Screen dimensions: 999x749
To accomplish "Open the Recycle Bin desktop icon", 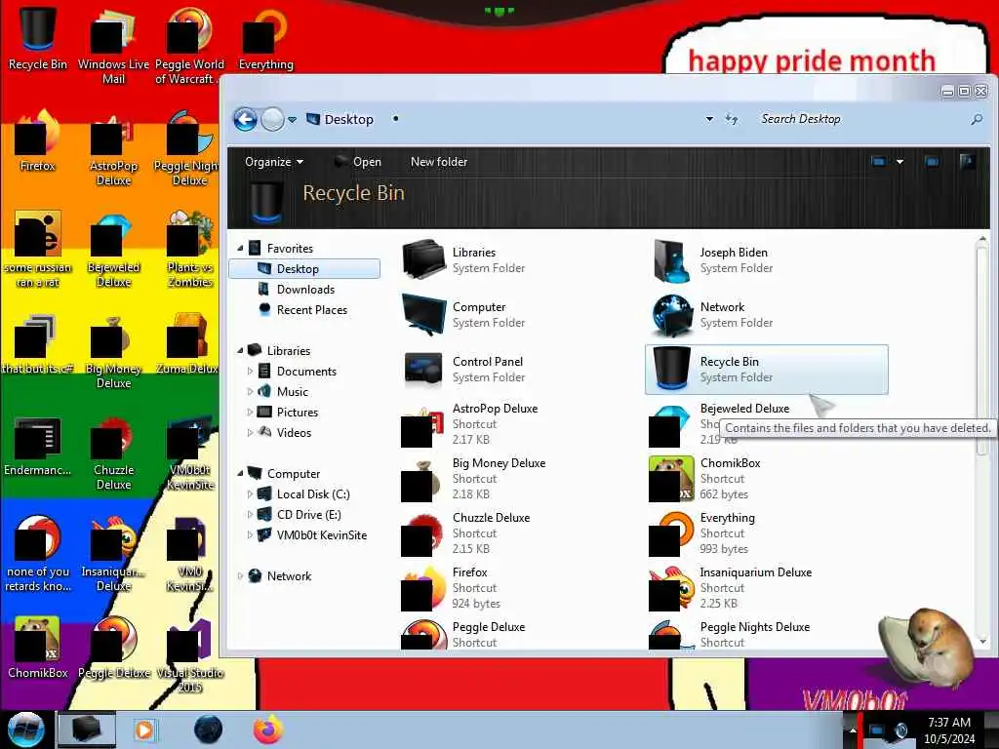I will tap(38, 38).
